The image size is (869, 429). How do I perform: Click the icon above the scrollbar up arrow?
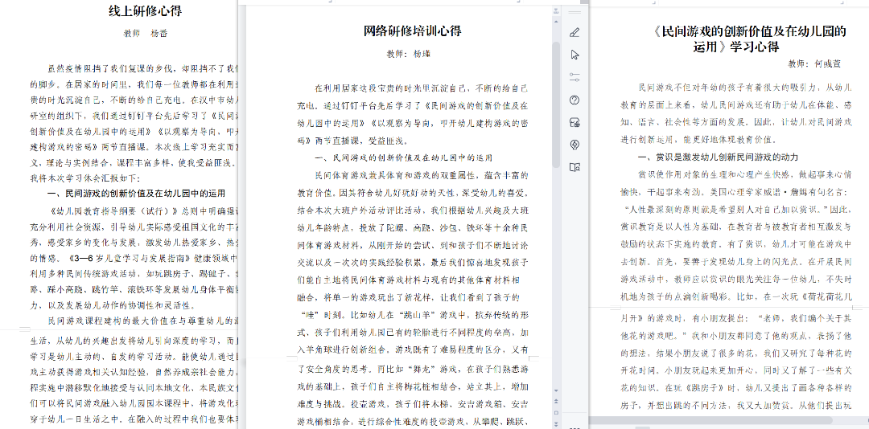[x=556, y=10]
